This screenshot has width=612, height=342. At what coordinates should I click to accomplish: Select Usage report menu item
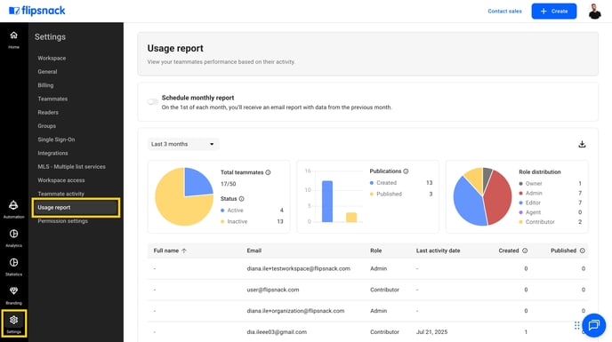[76, 208]
